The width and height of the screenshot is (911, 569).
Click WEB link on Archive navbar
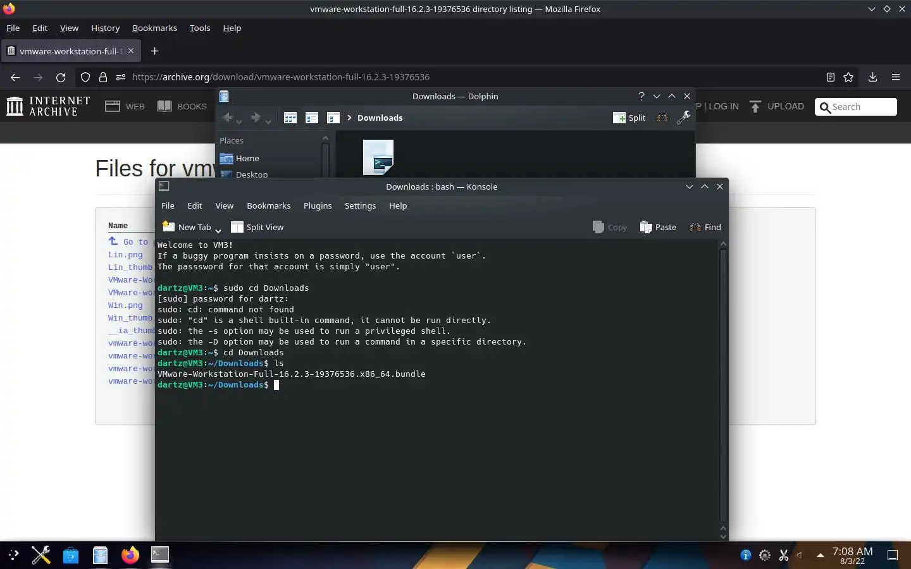tap(125, 106)
